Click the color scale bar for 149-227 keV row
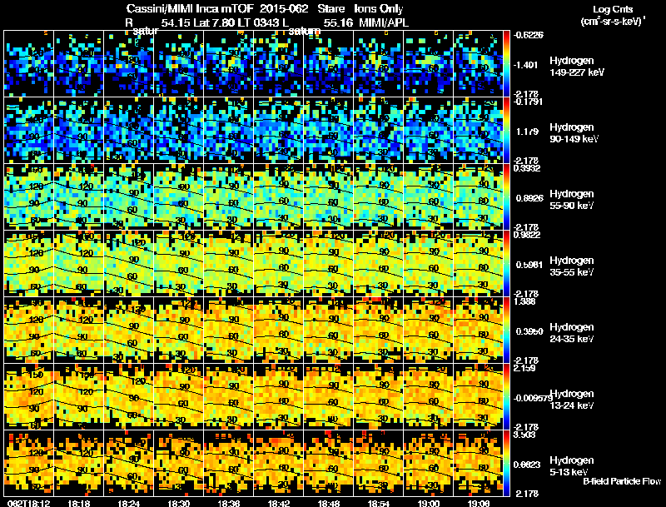This screenshot has height=507, width=666. pyautogui.click(x=507, y=64)
